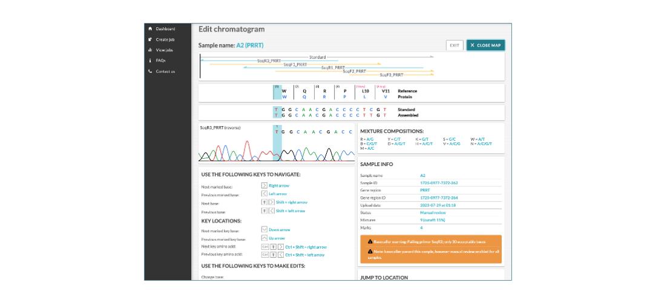656x291 pixels.
Task: Click the EXIT button
Action: [x=454, y=45]
